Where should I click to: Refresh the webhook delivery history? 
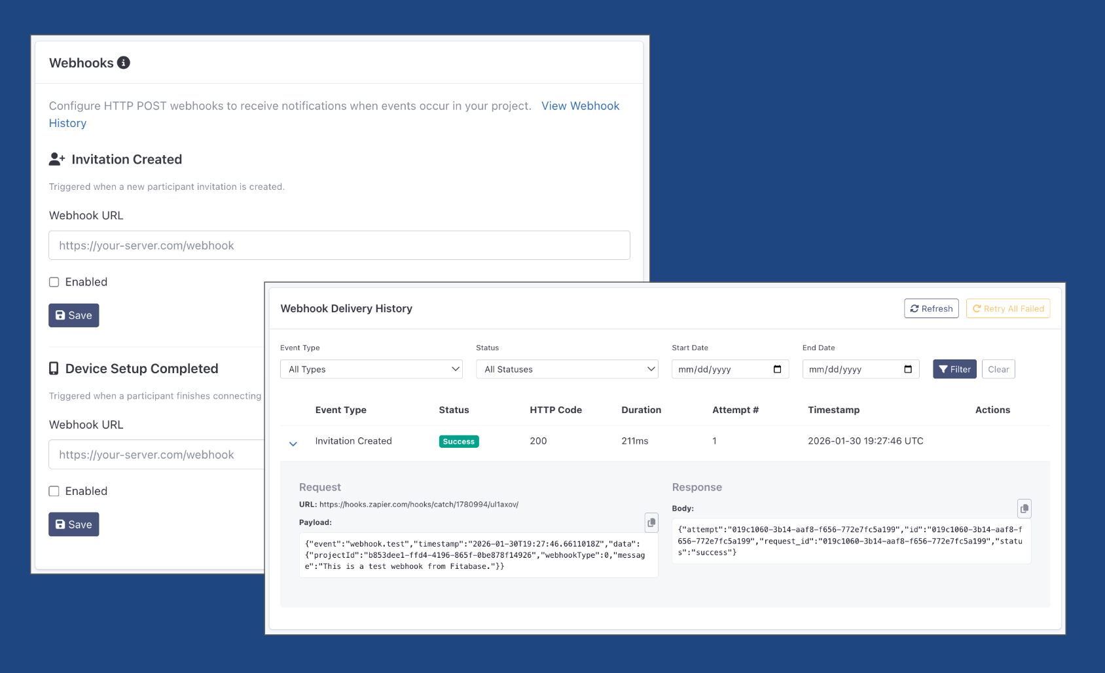tap(931, 308)
